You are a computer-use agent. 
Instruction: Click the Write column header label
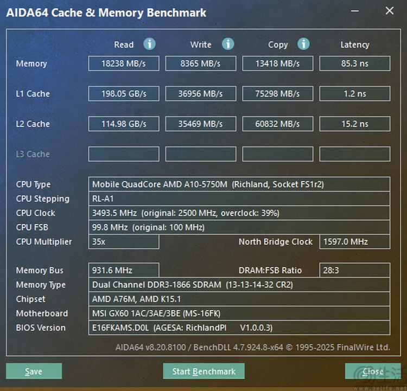coord(201,44)
